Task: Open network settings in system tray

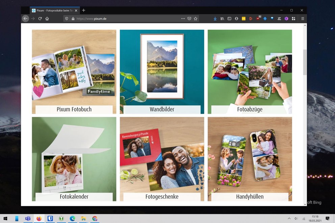Action: coord(304,219)
